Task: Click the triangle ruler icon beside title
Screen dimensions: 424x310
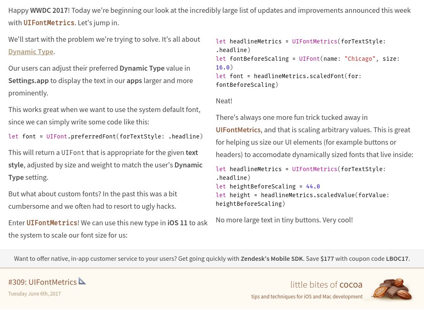Action: tap(82, 281)
